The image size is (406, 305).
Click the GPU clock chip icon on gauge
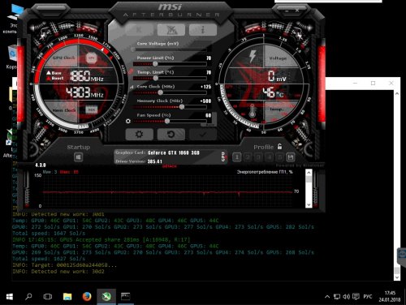(92, 58)
